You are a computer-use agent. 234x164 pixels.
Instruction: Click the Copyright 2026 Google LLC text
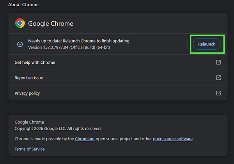tap(58, 129)
